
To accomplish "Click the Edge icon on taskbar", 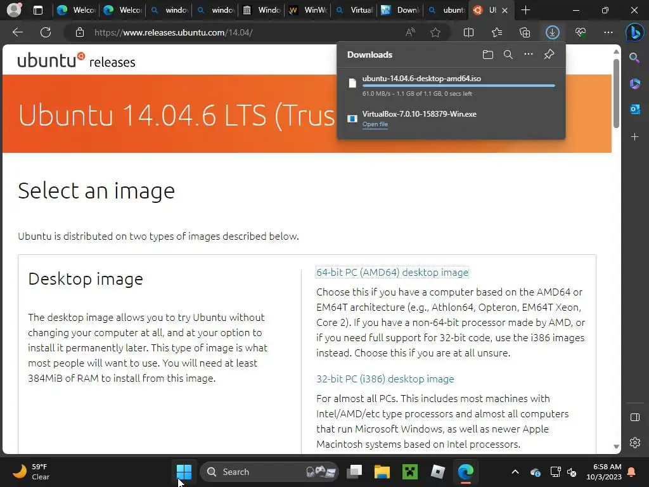I will 465,472.
